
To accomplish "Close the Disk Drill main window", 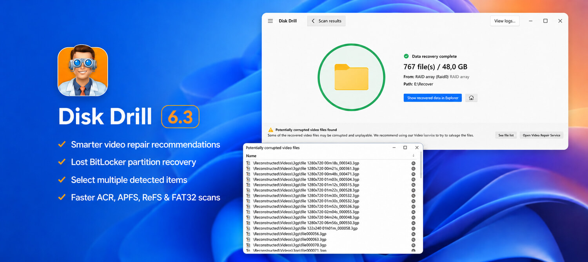I will [560, 21].
